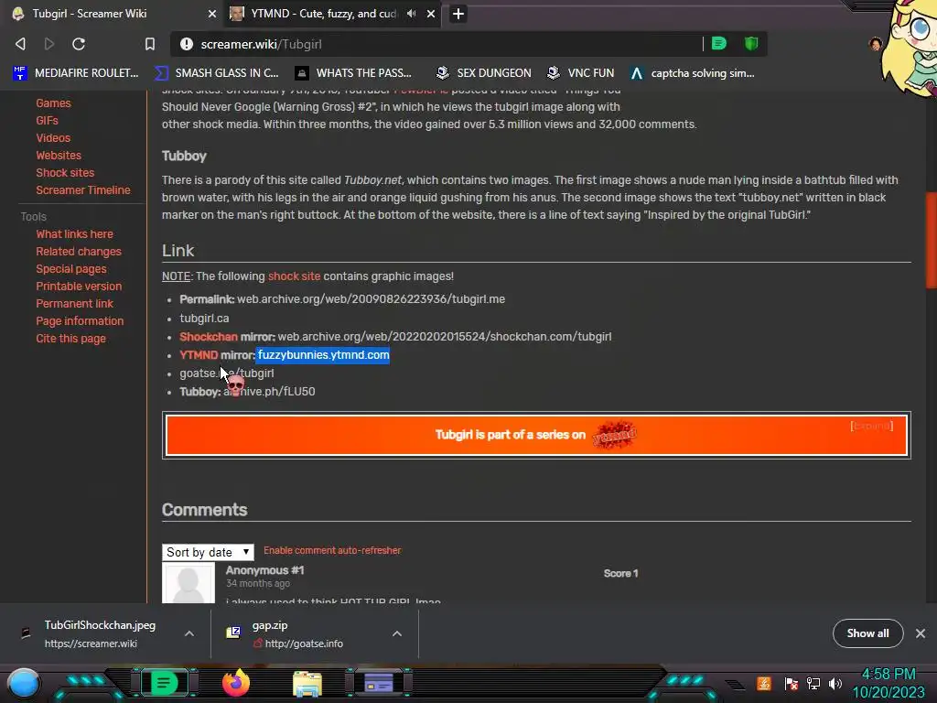The image size is (937, 703).
Task: Open the green shield extension icon
Action: click(751, 43)
